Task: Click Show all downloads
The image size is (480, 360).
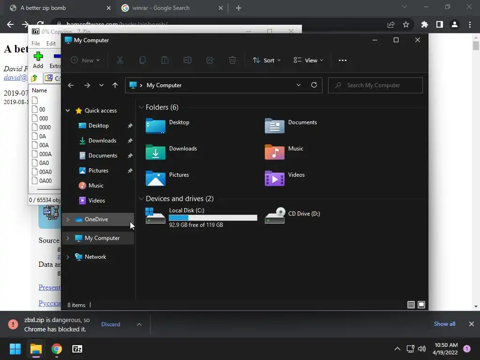Action: coord(444,324)
